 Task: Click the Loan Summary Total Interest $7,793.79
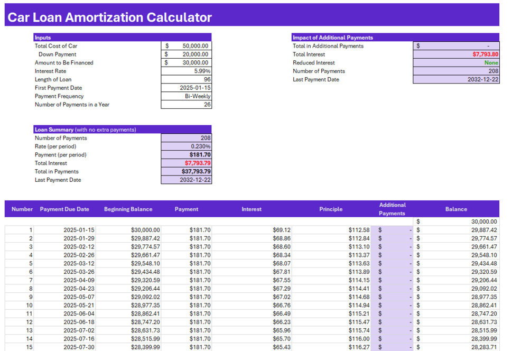187,163
